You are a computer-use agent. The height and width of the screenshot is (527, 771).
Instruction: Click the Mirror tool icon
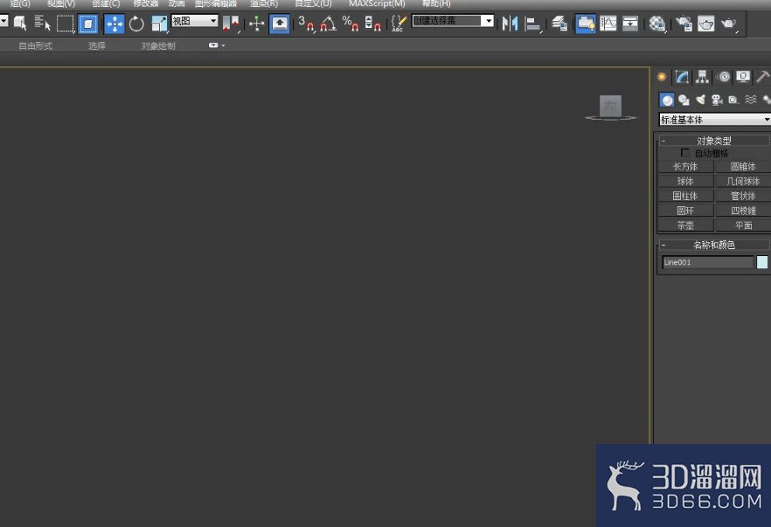[510, 23]
